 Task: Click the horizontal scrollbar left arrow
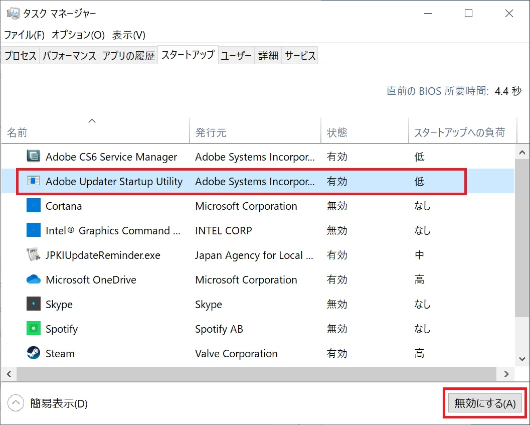point(9,374)
